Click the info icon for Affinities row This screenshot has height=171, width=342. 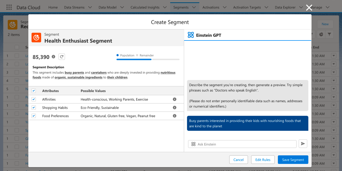pyautogui.click(x=174, y=99)
